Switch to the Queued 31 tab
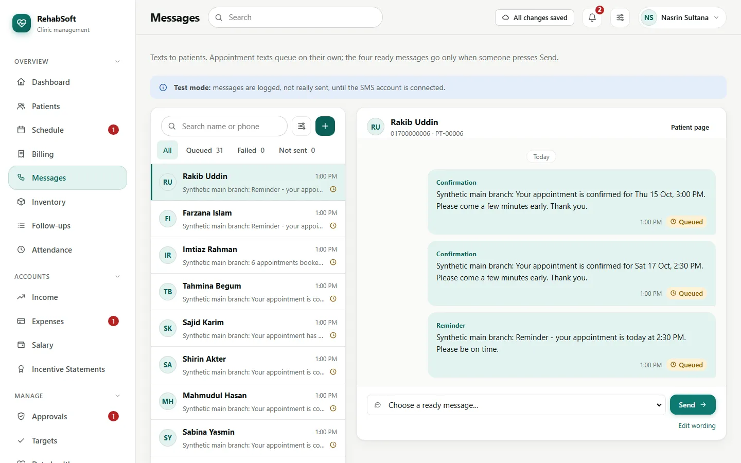This screenshot has width=741, height=463. coord(205,150)
